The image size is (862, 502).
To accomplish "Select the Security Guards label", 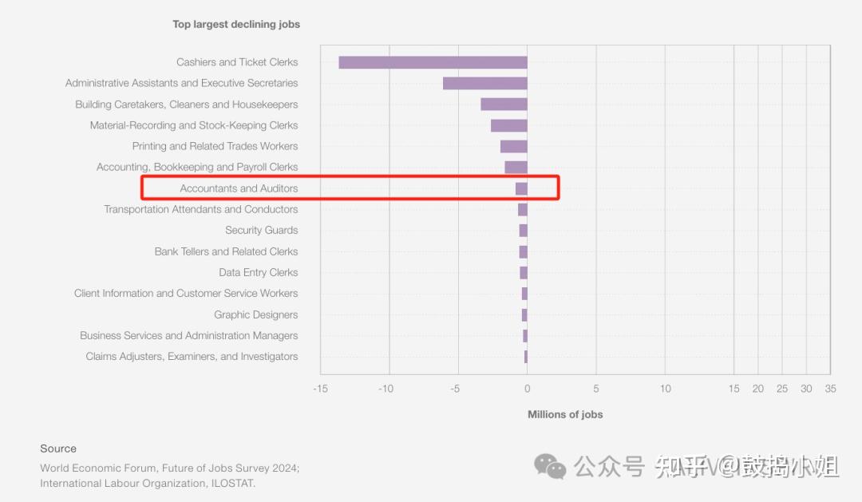I will (261, 230).
